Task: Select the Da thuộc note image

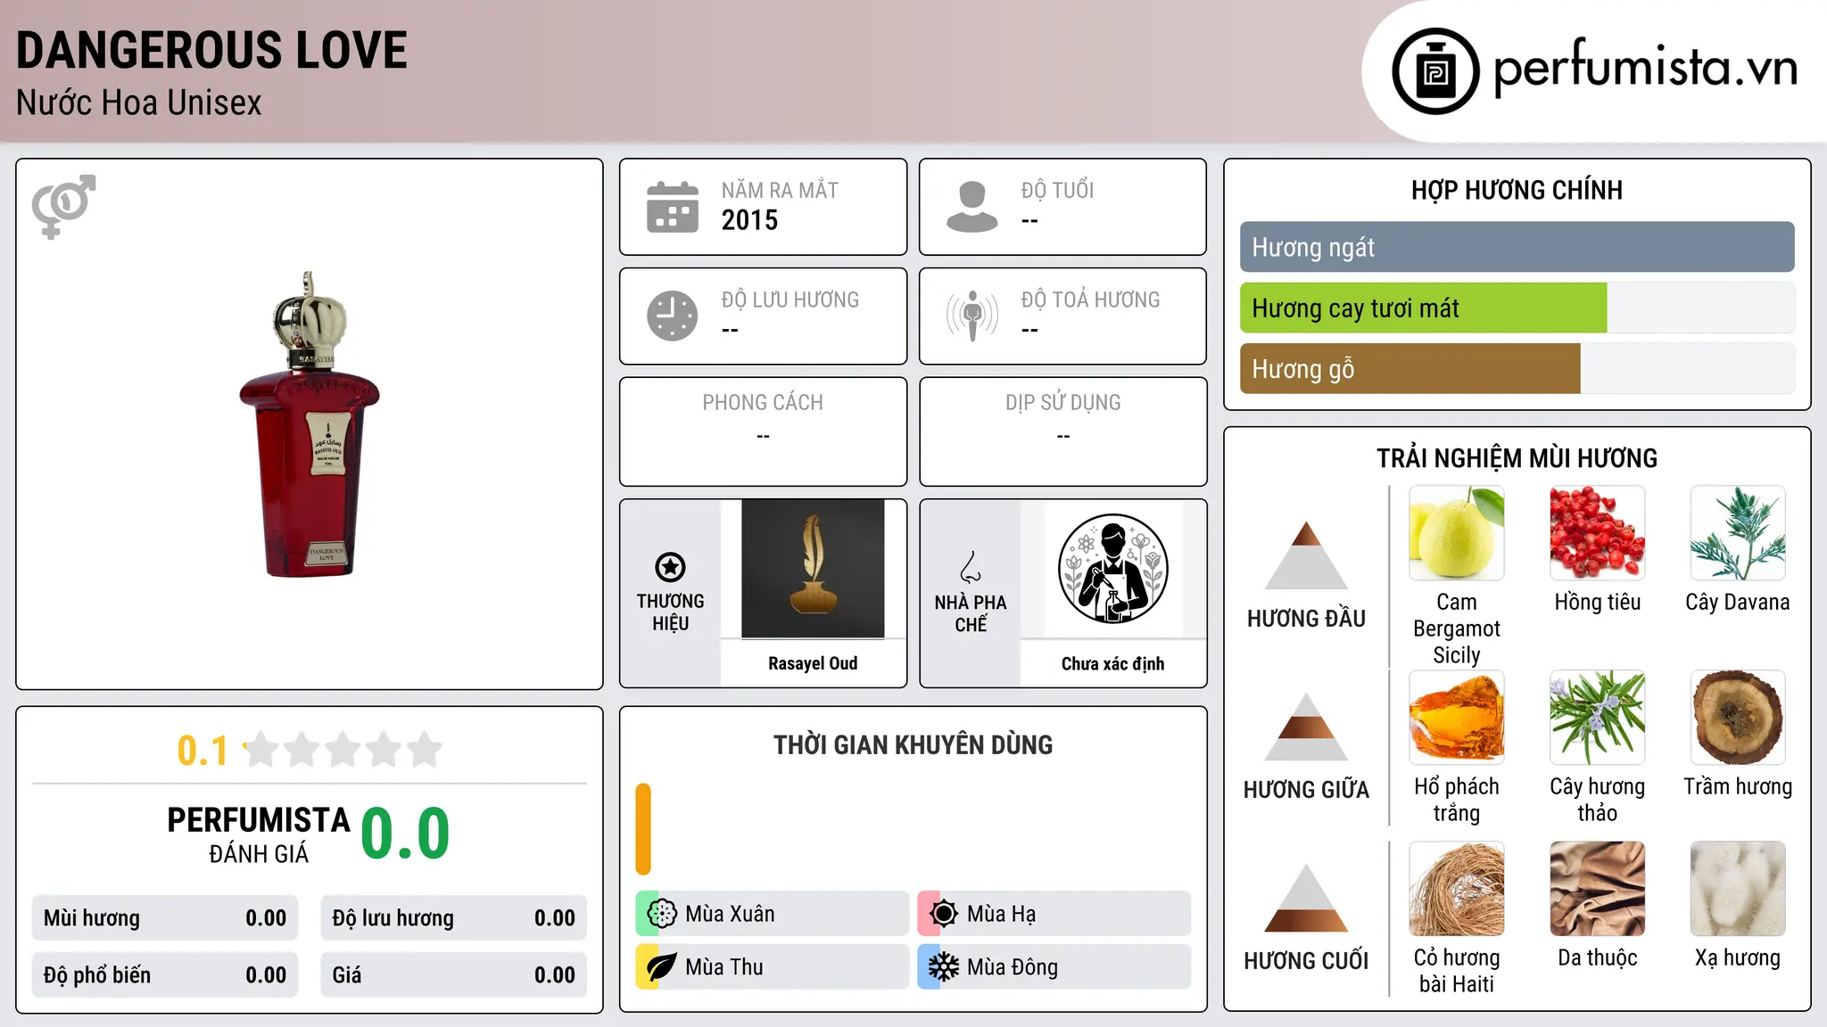Action: point(1597,889)
